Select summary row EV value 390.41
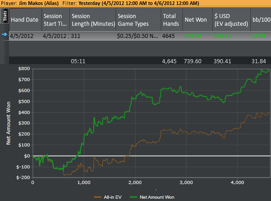The height and width of the screenshot is (201, 271). coord(222,61)
